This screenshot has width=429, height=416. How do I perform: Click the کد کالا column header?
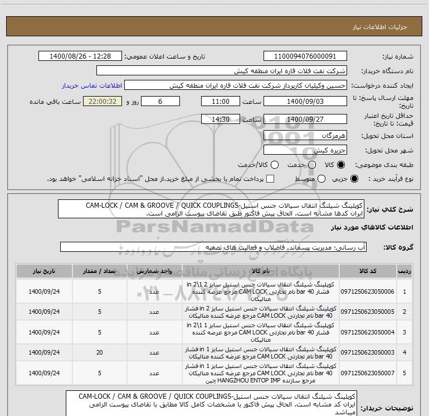pos(368,271)
